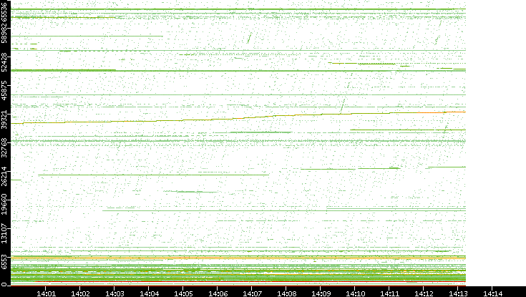Click the 14:04 time axis label
This screenshot has width=526, height=297.
pos(150,292)
